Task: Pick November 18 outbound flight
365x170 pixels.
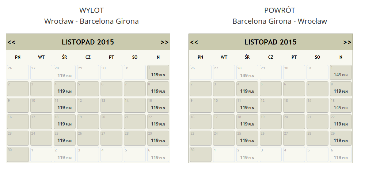Action: (x=65, y=121)
